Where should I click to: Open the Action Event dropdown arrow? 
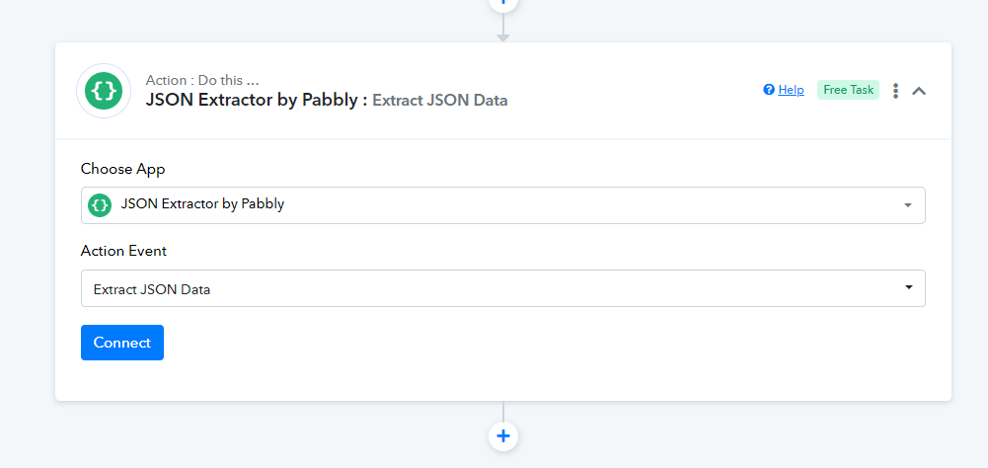[909, 287]
